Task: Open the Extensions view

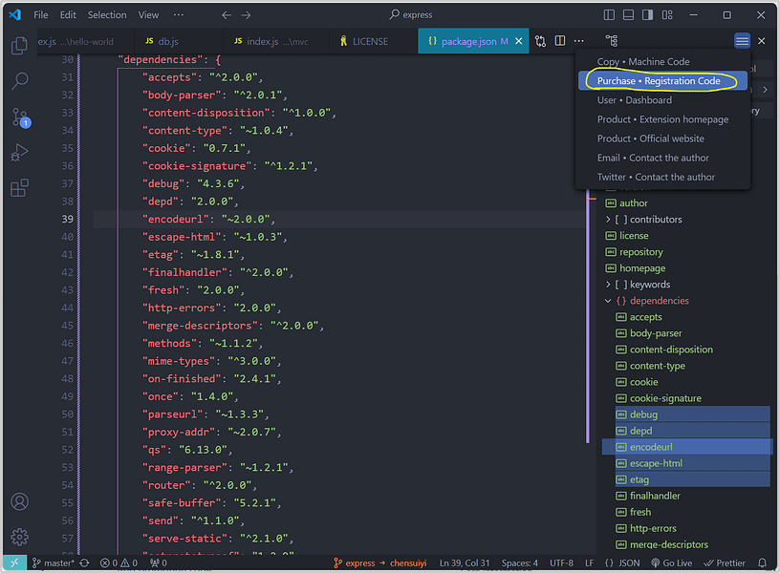Action: tap(19, 188)
